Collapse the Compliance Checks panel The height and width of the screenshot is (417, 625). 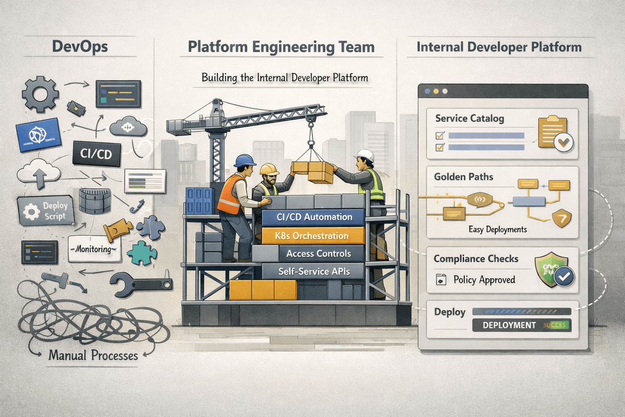(476, 259)
